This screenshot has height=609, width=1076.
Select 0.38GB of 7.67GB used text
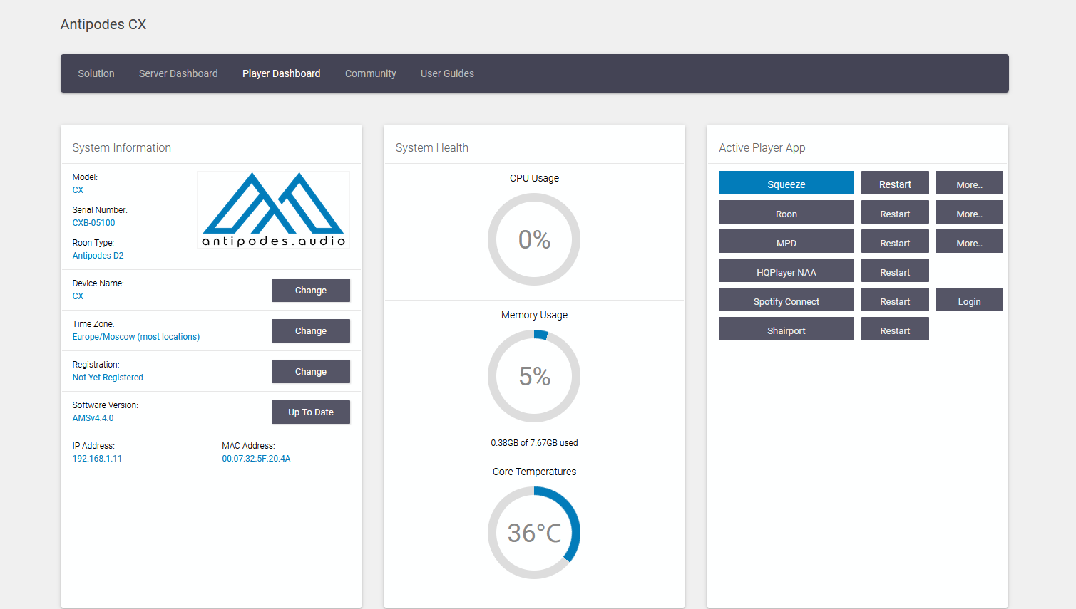tap(534, 443)
